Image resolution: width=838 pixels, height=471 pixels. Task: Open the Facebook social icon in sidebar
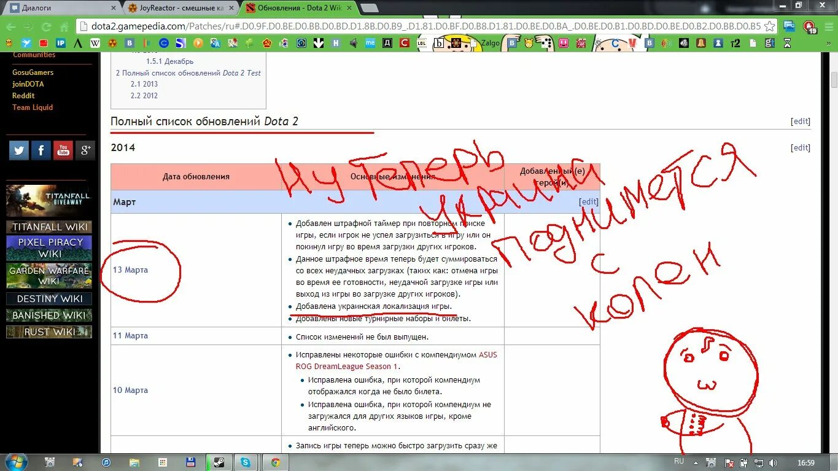(x=41, y=150)
